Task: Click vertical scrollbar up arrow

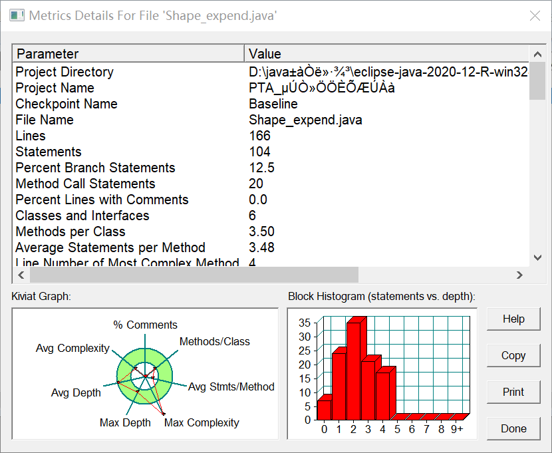Action: pyautogui.click(x=537, y=54)
